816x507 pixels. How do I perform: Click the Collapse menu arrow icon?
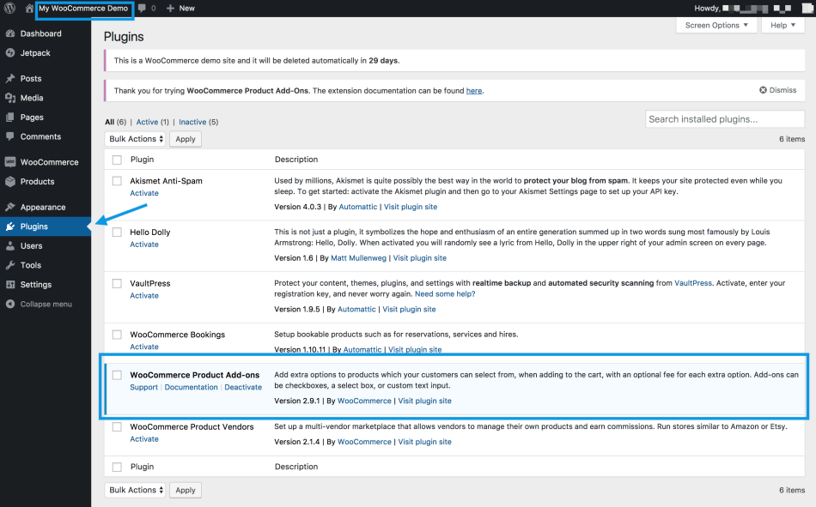[10, 304]
